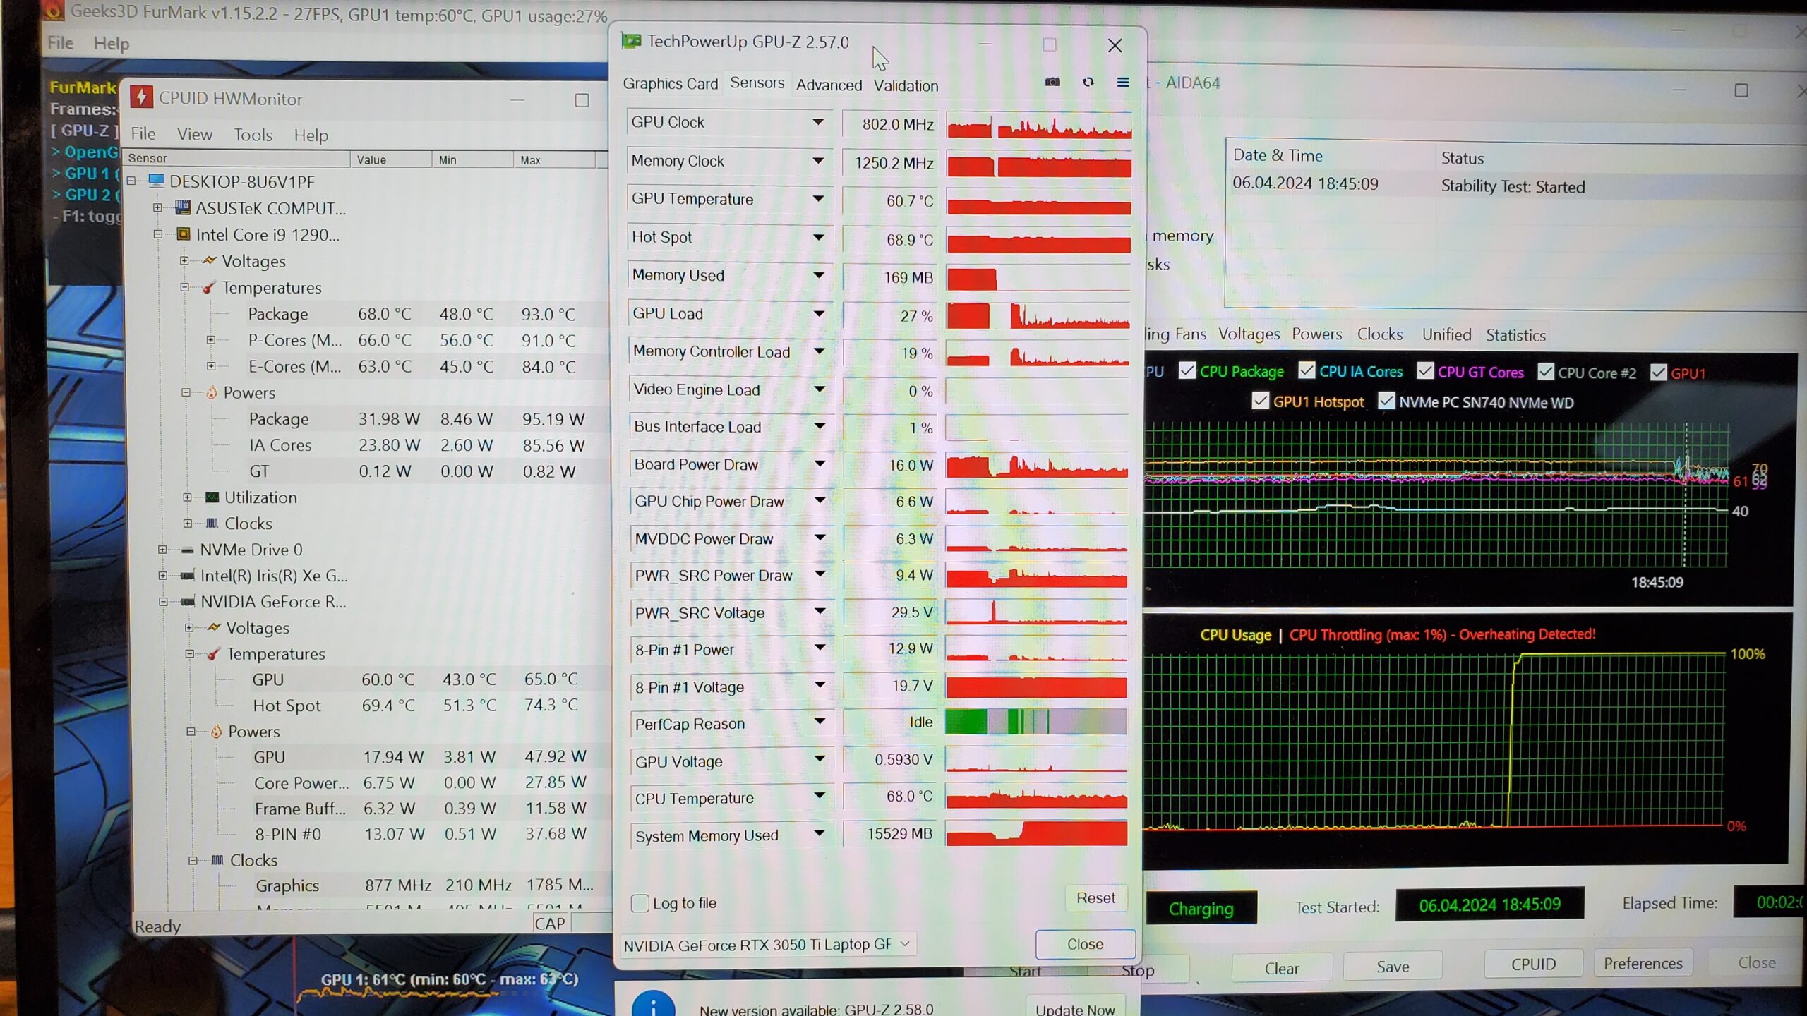Toggle the GPU1 Hotspot checkbox
Screen dimensions: 1807x1016
(1260, 401)
